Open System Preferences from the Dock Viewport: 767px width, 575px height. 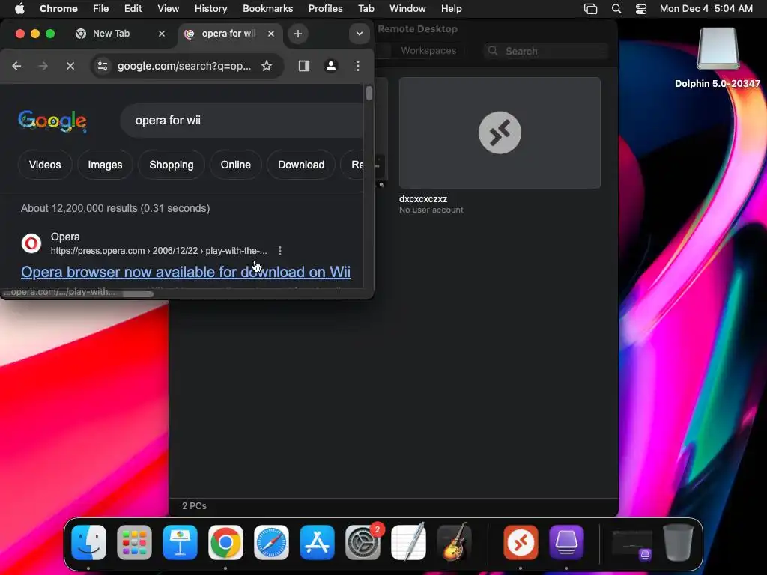363,542
